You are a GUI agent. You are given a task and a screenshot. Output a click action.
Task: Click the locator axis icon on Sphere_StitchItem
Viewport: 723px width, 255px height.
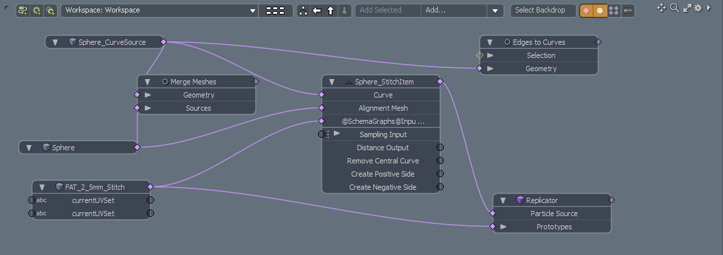[349, 82]
